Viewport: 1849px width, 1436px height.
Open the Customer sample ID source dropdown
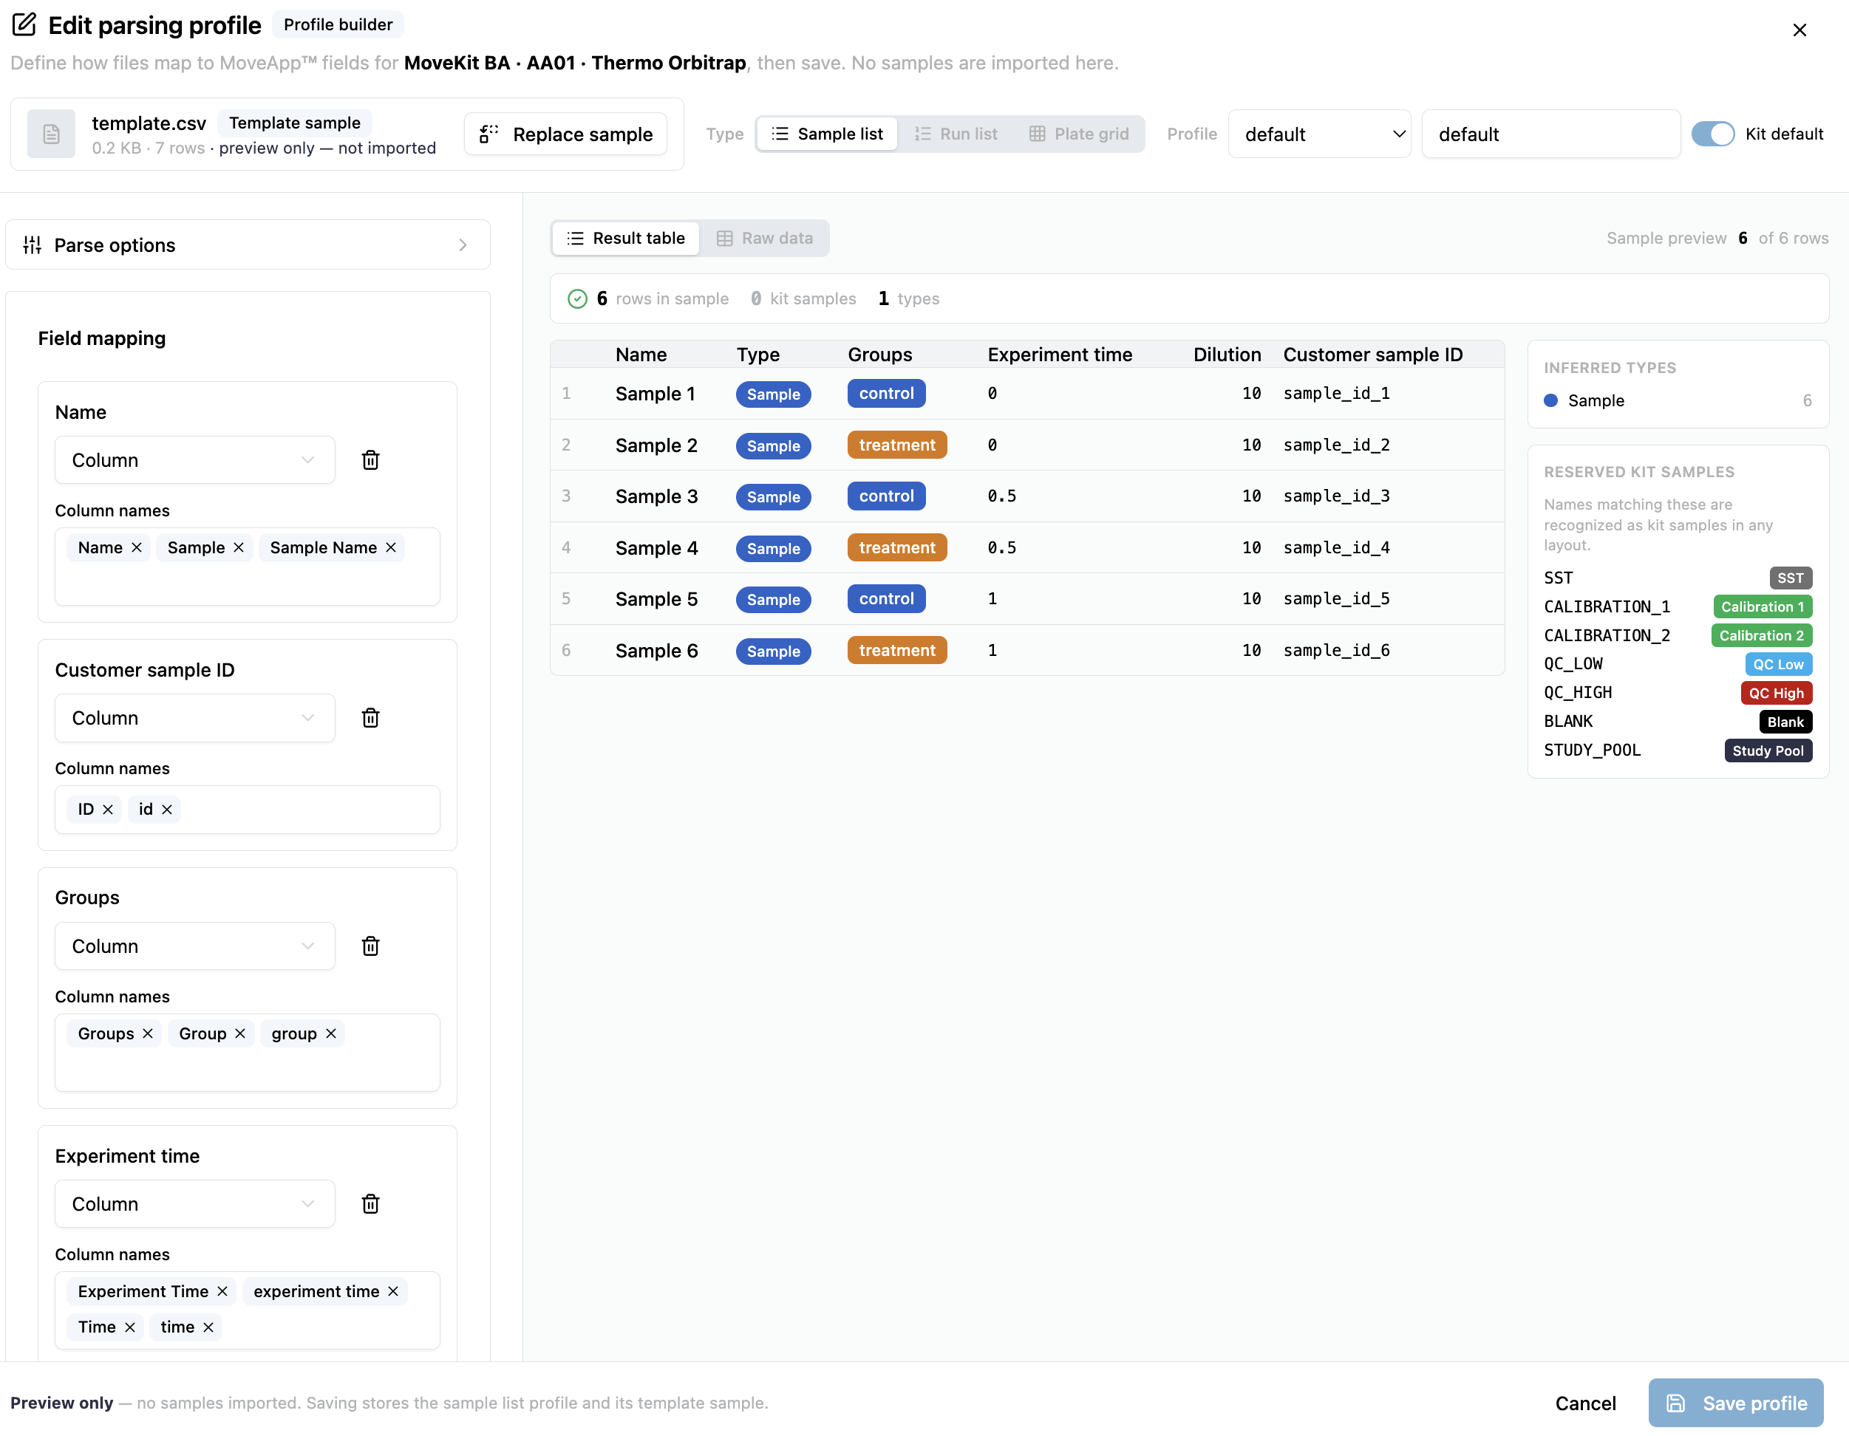tap(194, 719)
